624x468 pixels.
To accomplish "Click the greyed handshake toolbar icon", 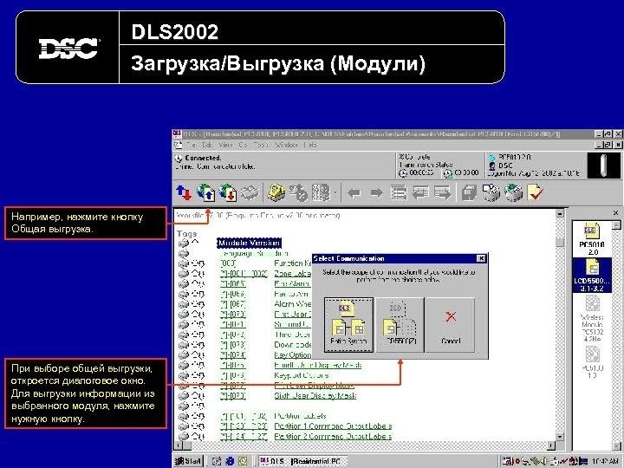I will [x=250, y=193].
